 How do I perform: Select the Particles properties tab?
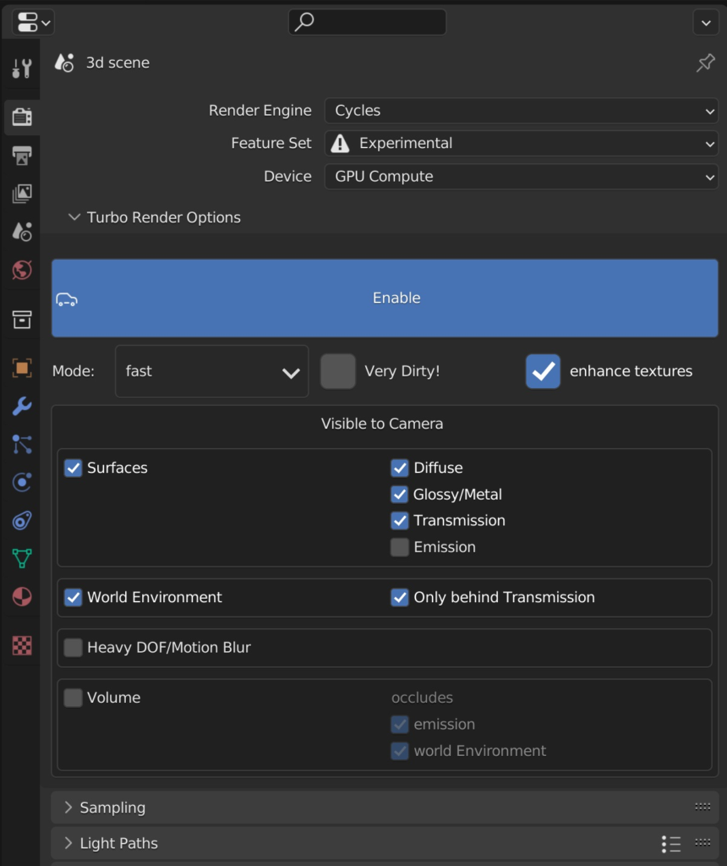pos(21,445)
